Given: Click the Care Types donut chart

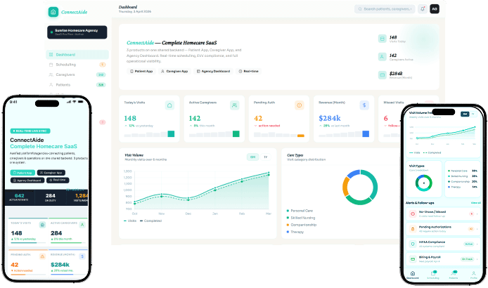Looking at the screenshot, I should [x=360, y=188].
